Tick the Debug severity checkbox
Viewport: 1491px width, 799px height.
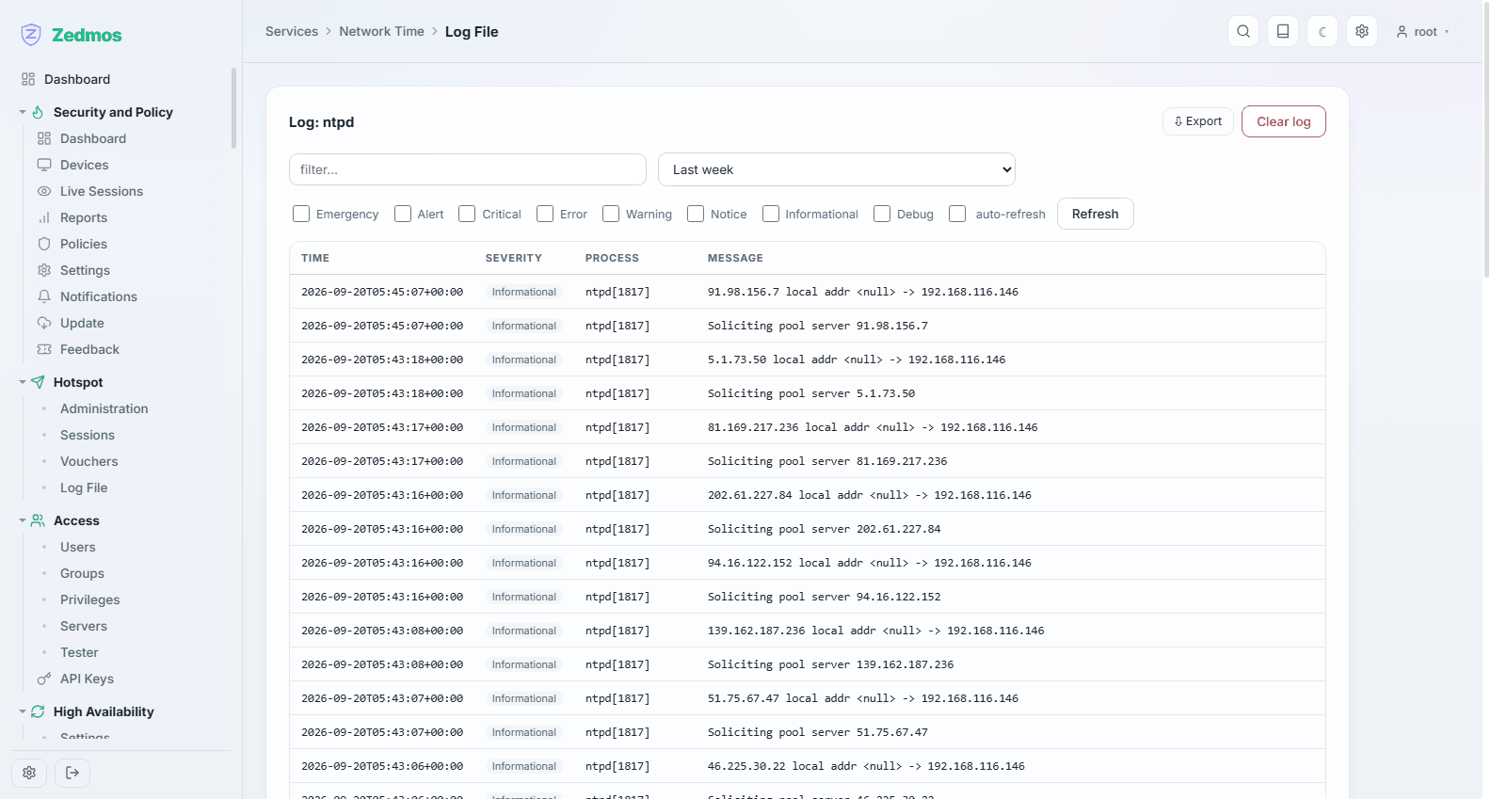click(882, 214)
